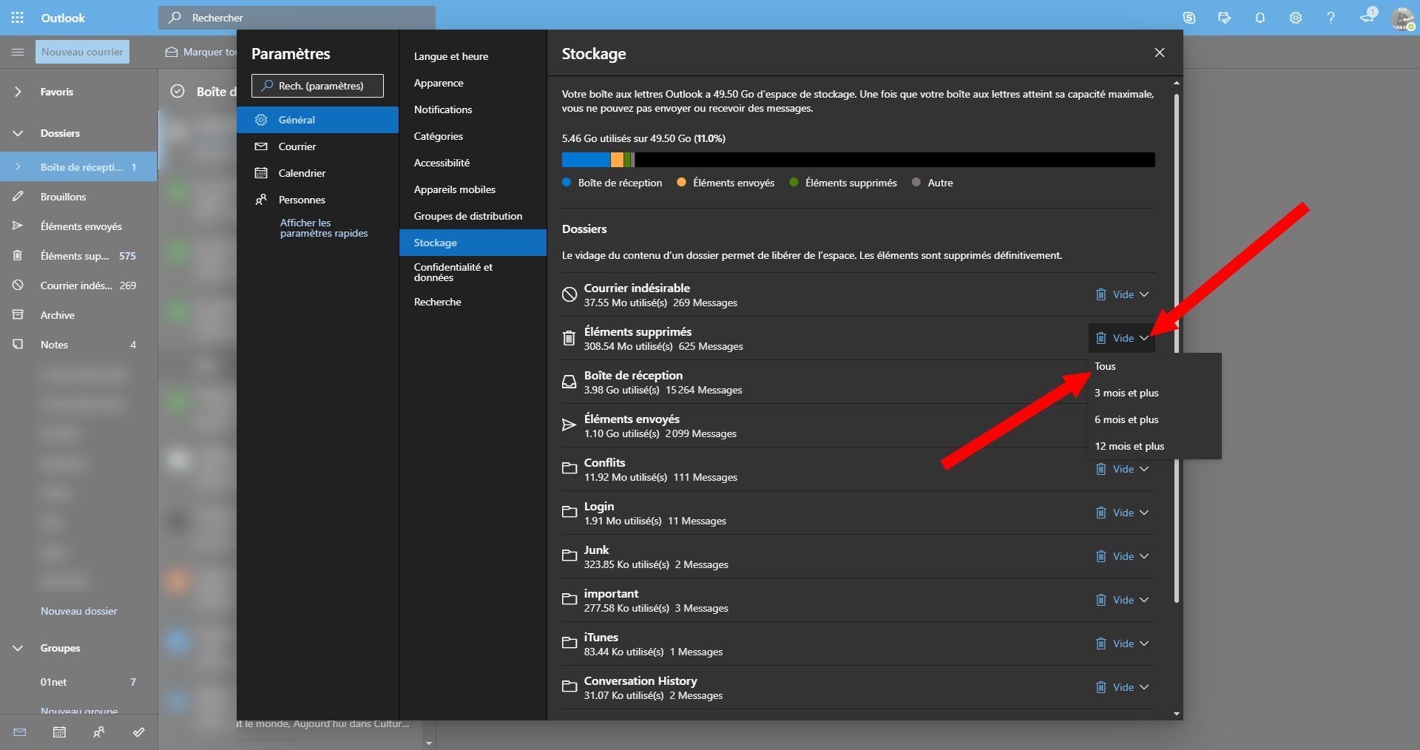Screen dimensions: 1420x750
Task: Open Calendrier settings category
Action: pyautogui.click(x=317, y=173)
